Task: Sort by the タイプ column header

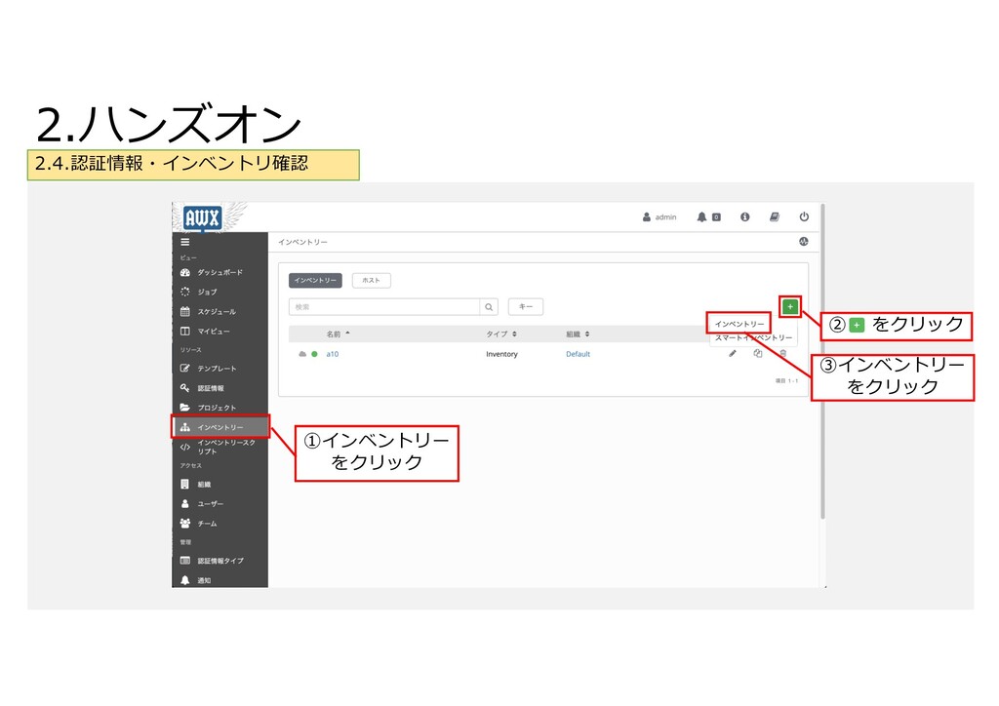Action: click(x=501, y=334)
